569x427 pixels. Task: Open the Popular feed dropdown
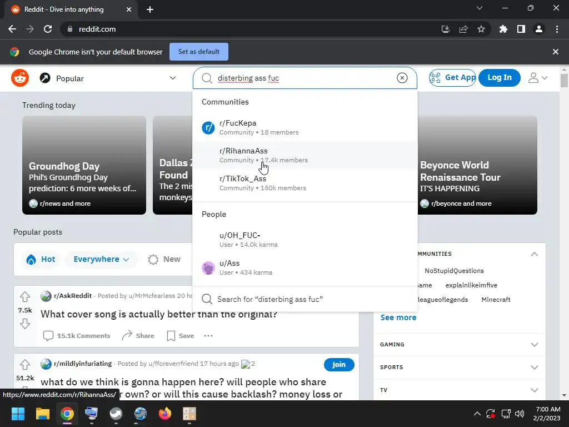[x=108, y=78]
